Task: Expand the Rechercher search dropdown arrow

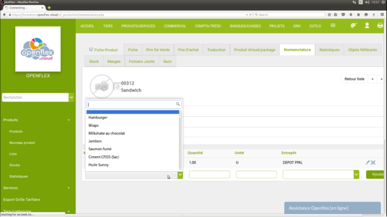Action: point(71,98)
